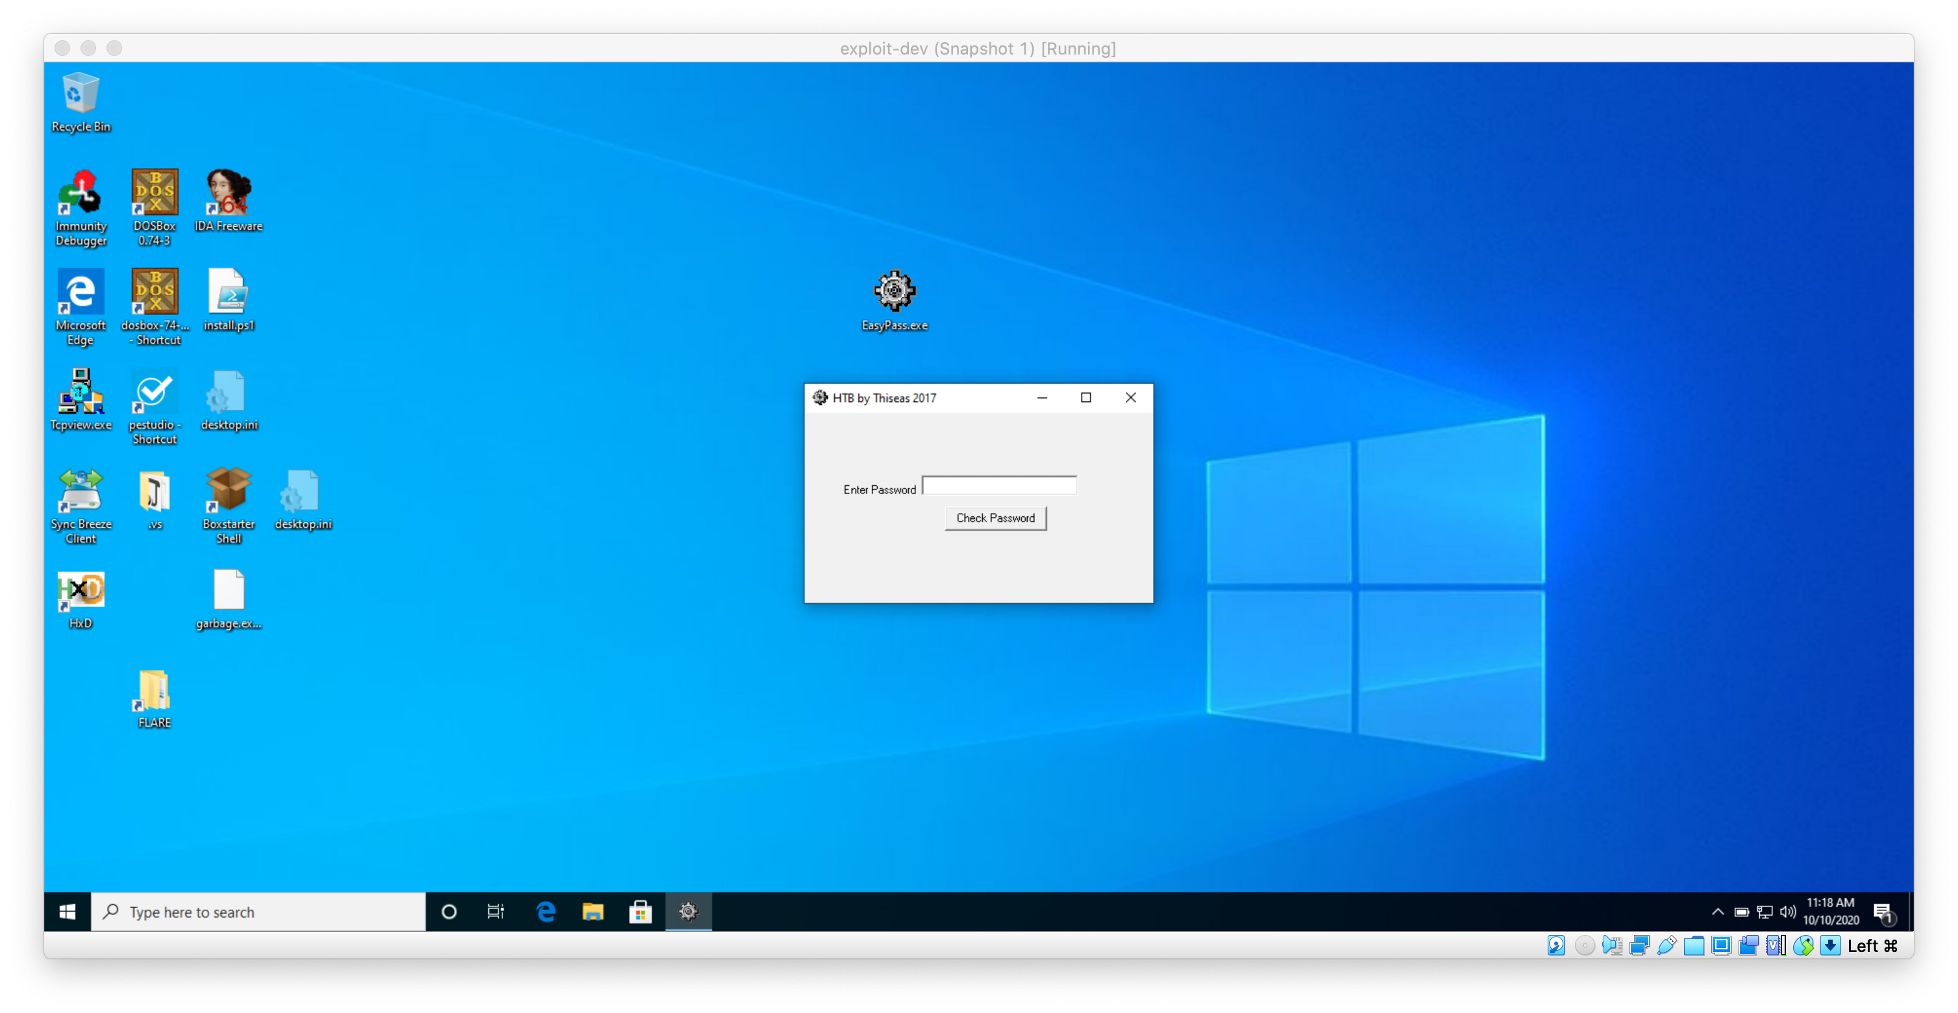This screenshot has height=1013, width=1958.
Task: Open the Recycle Bin desktop icon
Action: click(x=81, y=102)
